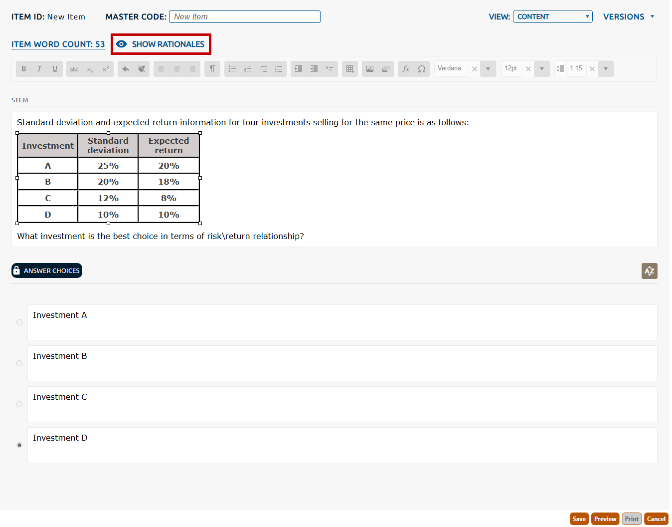Screen dimensions: 672x527
Task: Sort answer choices with the AZ icon
Action: coord(649,271)
